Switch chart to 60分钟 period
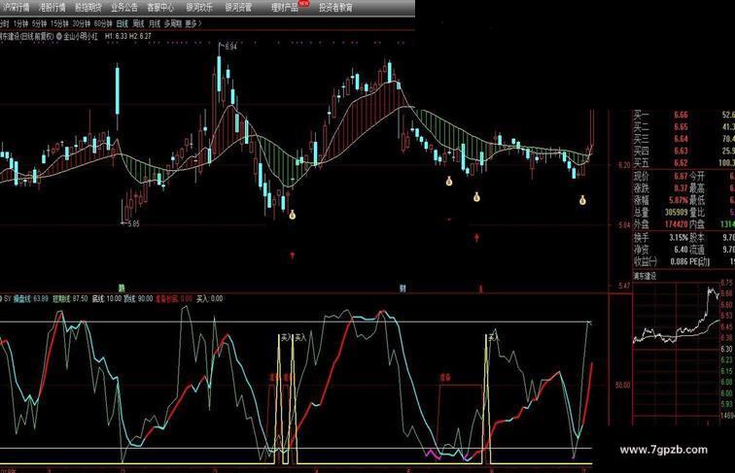Screen dimensions: 735x473 103,23
